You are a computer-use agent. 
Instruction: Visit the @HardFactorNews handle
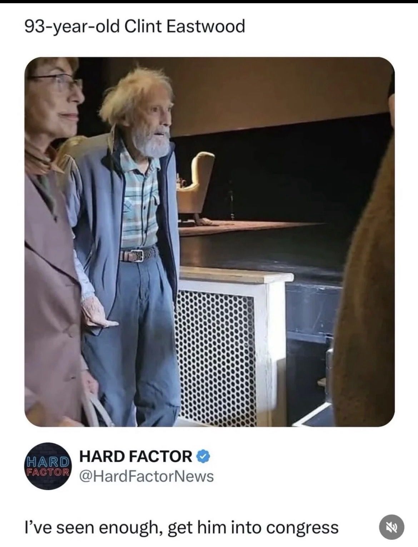click(146, 476)
